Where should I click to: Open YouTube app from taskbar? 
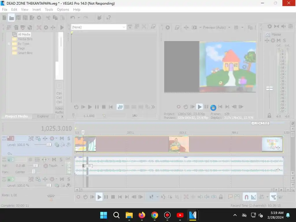click(x=180, y=215)
